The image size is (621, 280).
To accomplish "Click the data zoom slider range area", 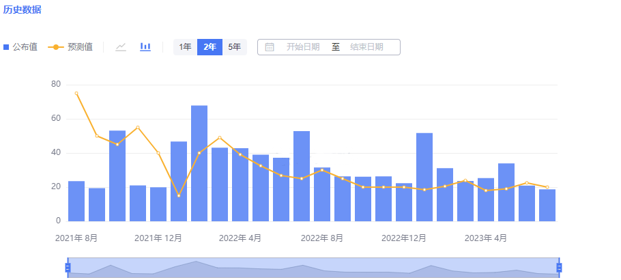I will tap(313, 268).
